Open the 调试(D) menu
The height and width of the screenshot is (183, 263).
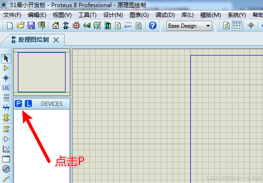point(165,15)
